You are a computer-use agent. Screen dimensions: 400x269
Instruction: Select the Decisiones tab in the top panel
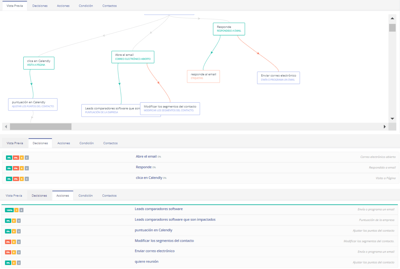[40, 6]
